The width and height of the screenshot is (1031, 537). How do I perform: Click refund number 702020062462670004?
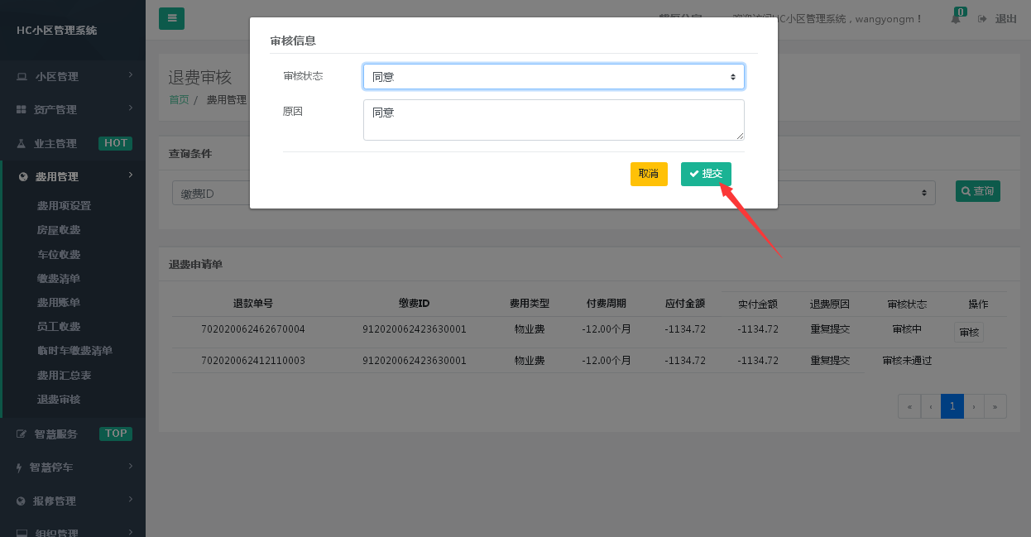[253, 329]
